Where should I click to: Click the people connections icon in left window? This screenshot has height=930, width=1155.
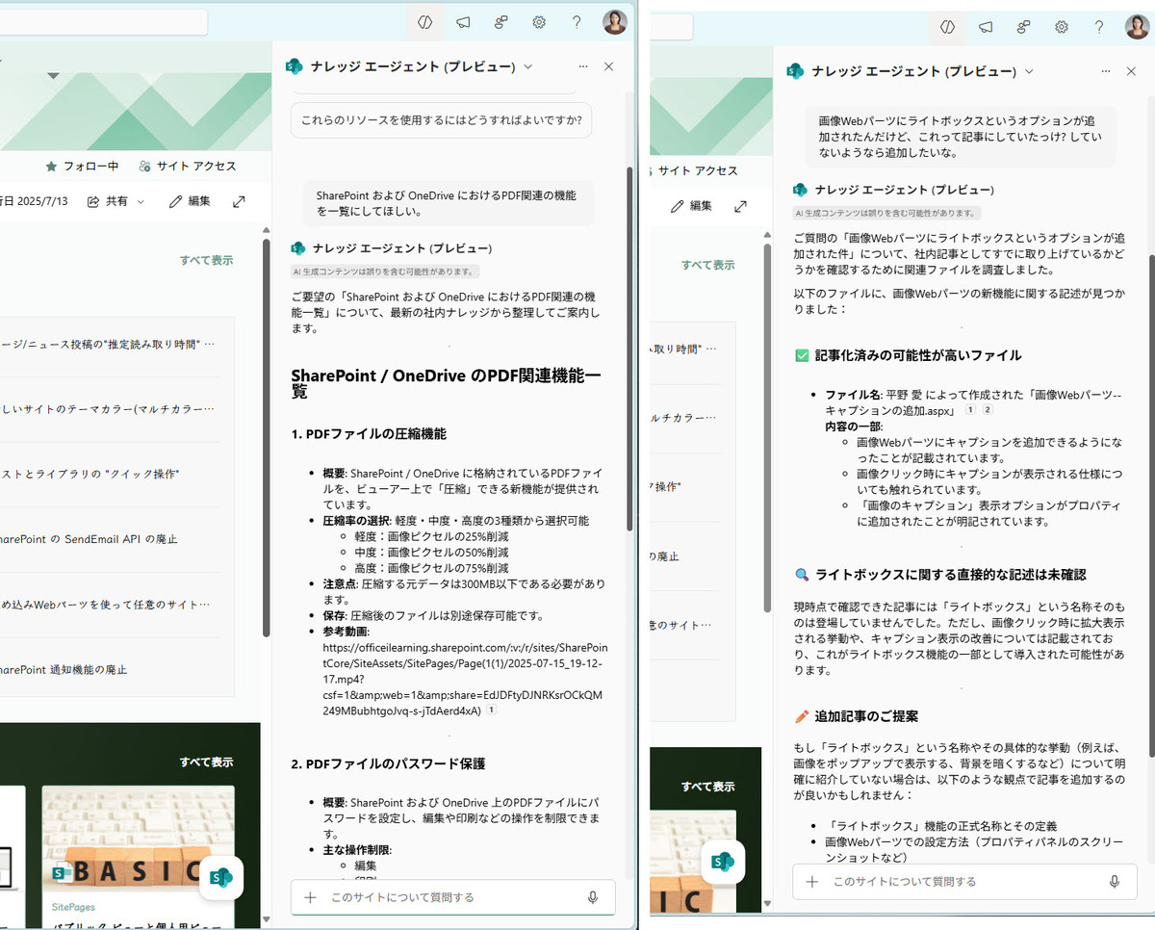coord(500,22)
